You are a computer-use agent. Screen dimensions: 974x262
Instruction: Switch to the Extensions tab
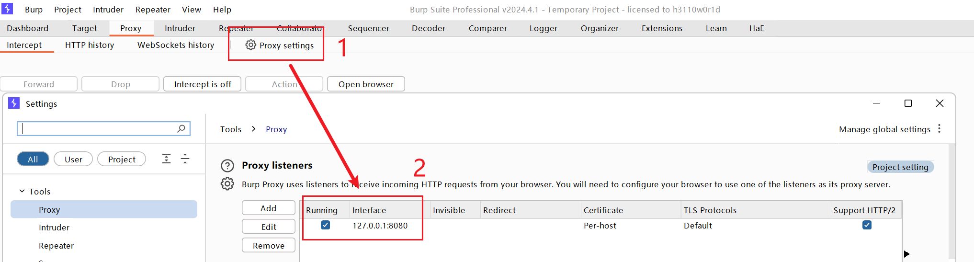pos(662,28)
